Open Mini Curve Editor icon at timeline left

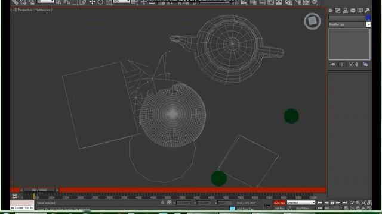(14, 196)
